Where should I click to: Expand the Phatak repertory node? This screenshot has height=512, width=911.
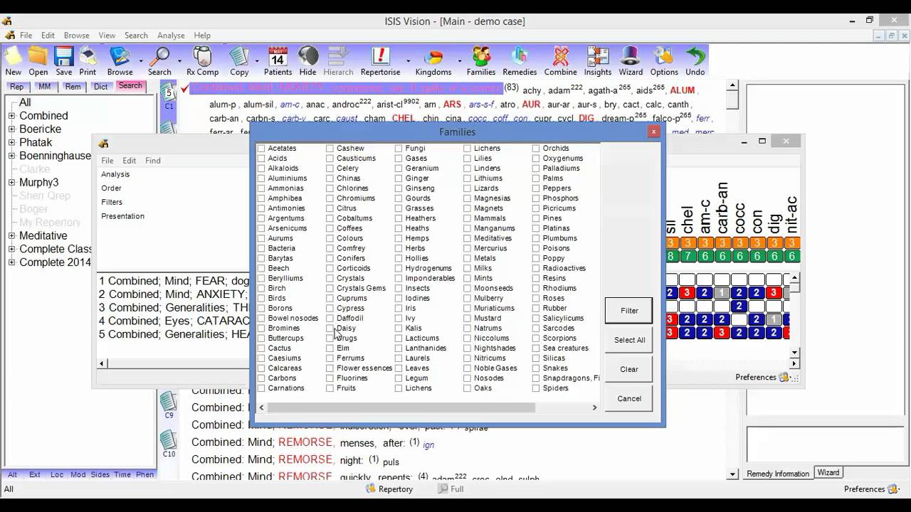click(11, 143)
